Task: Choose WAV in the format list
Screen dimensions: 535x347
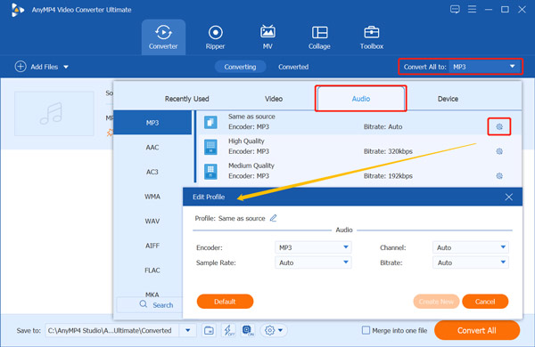Action: pyautogui.click(x=152, y=221)
